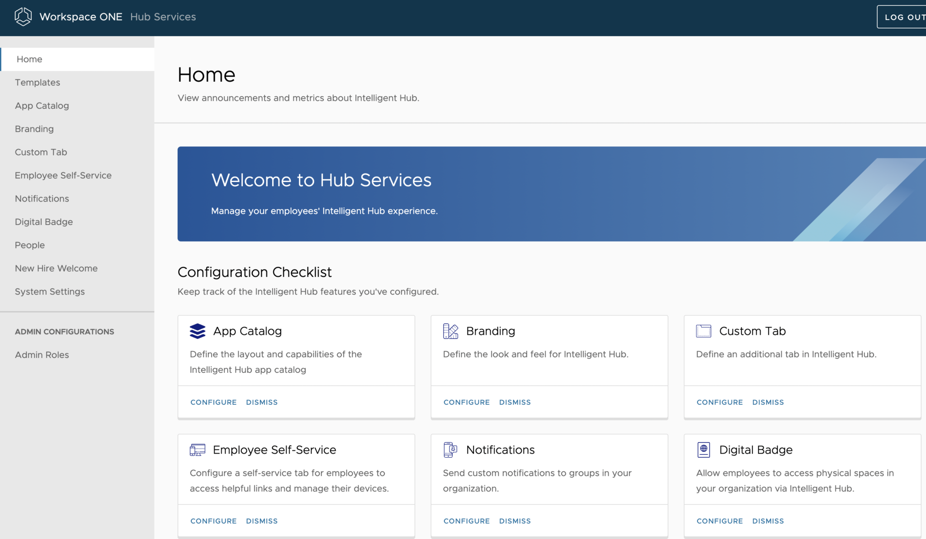Open the People section
Screen dimensions: 926x539
pos(30,245)
